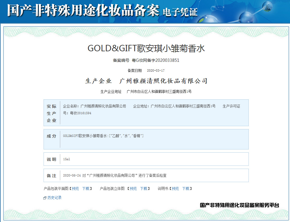Click the 历史记录 popup icon
Viewport: 290px width, 222px height.
click(x=45, y=198)
